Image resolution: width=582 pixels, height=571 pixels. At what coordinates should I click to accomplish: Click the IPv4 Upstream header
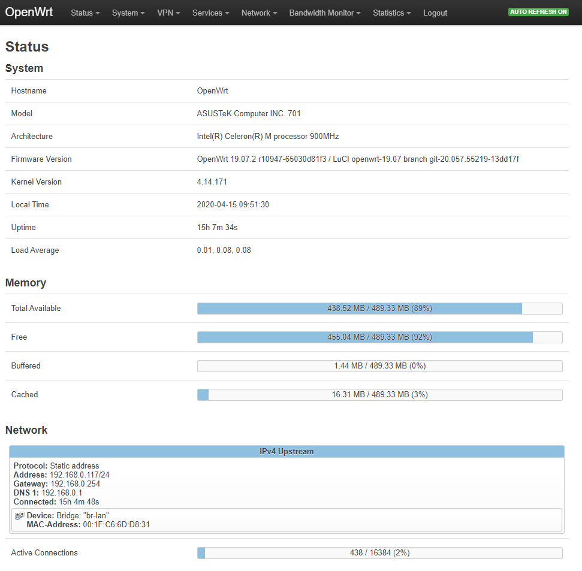tap(287, 452)
